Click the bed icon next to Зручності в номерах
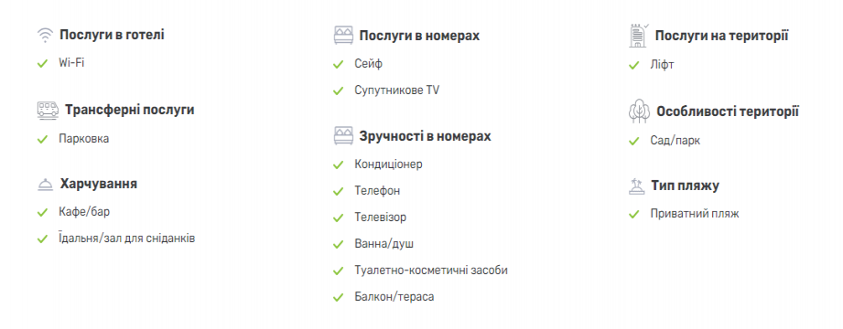Screen dimensions: 843x329 click(x=343, y=136)
